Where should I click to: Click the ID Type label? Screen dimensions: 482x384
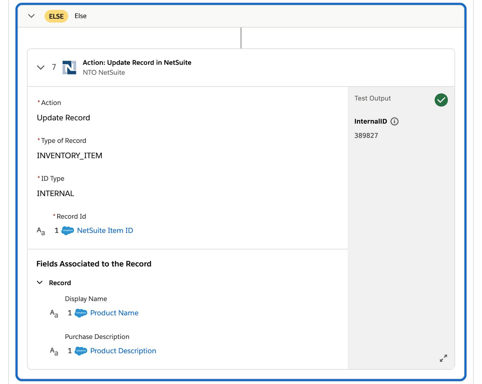point(53,179)
